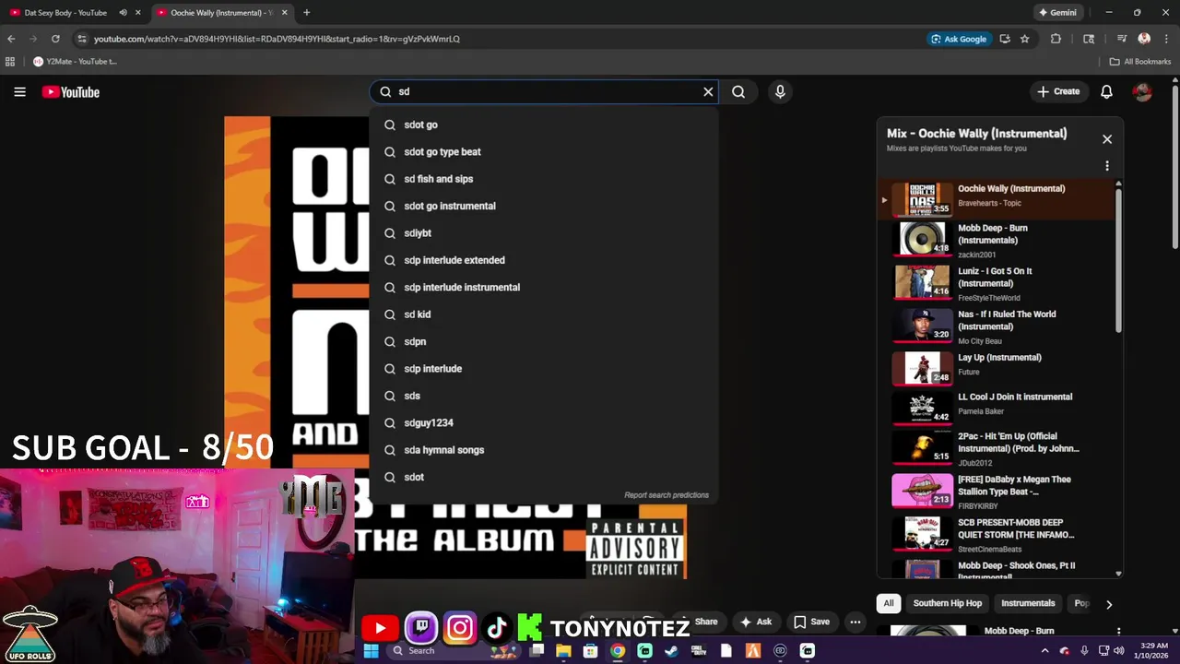The image size is (1180, 664).
Task: Open File Explorer from taskbar
Action: pos(563,650)
